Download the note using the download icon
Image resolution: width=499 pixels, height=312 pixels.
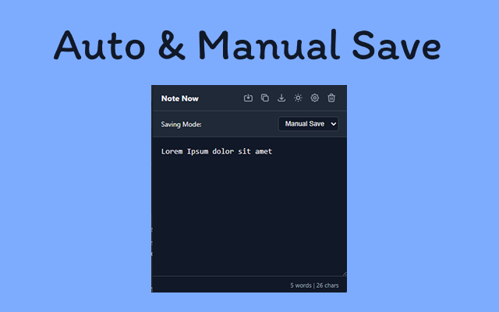[x=281, y=98]
